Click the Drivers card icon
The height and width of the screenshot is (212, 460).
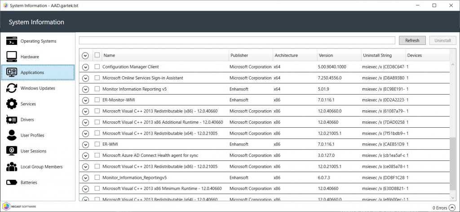pyautogui.click(x=11, y=120)
